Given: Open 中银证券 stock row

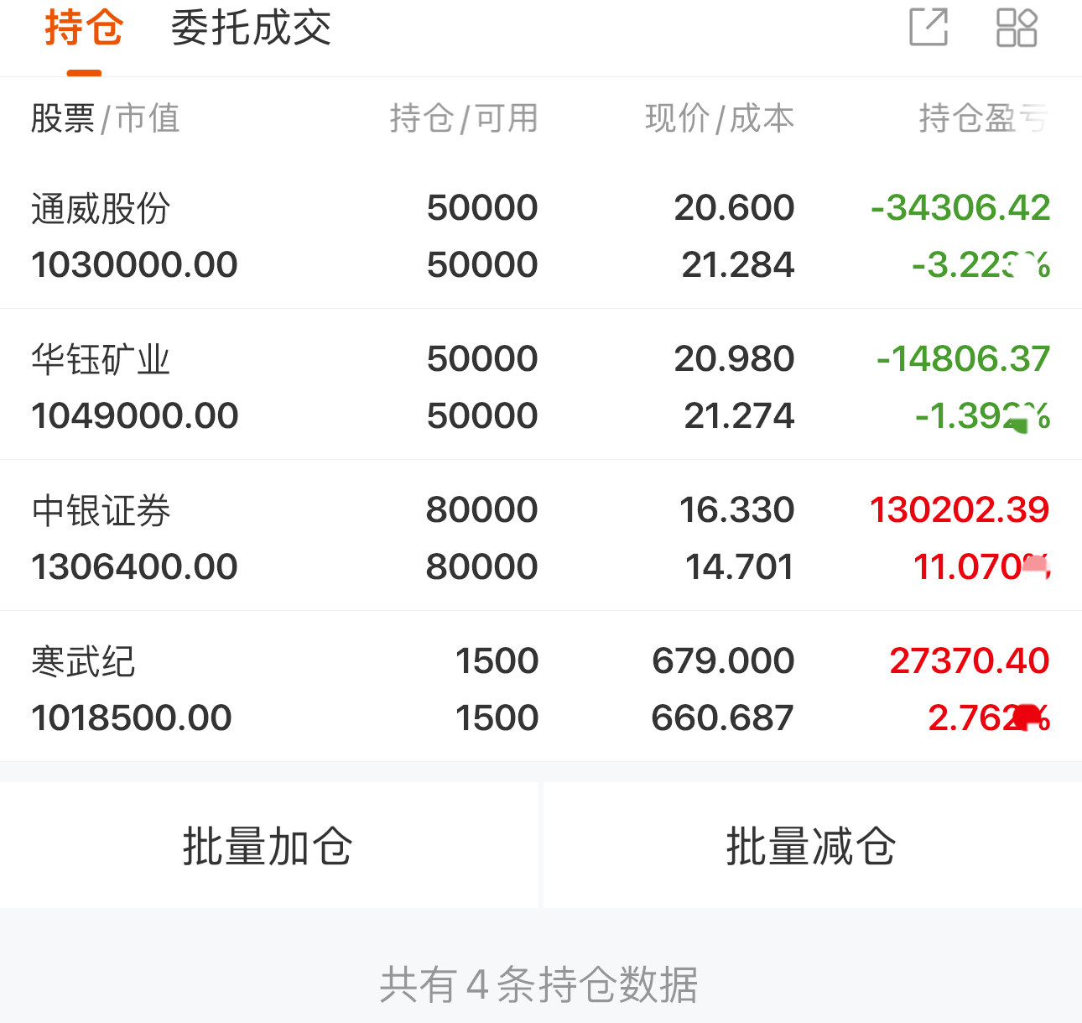Looking at the screenshot, I should 541,536.
